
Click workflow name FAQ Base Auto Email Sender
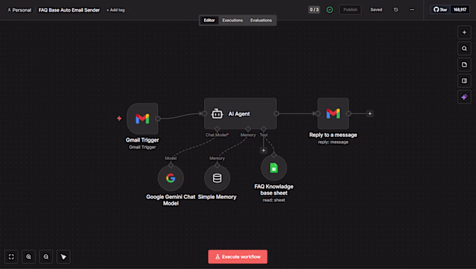(69, 10)
